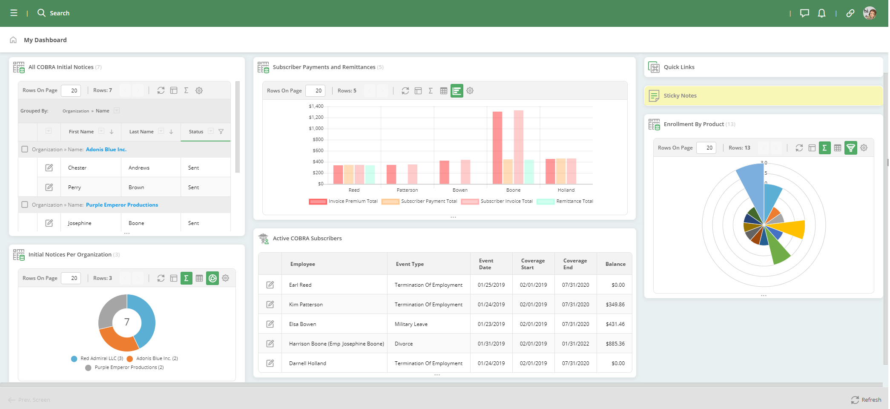The height and width of the screenshot is (409, 890).
Task: Open the Adonis Blue Inc. organization link
Action: click(x=106, y=150)
